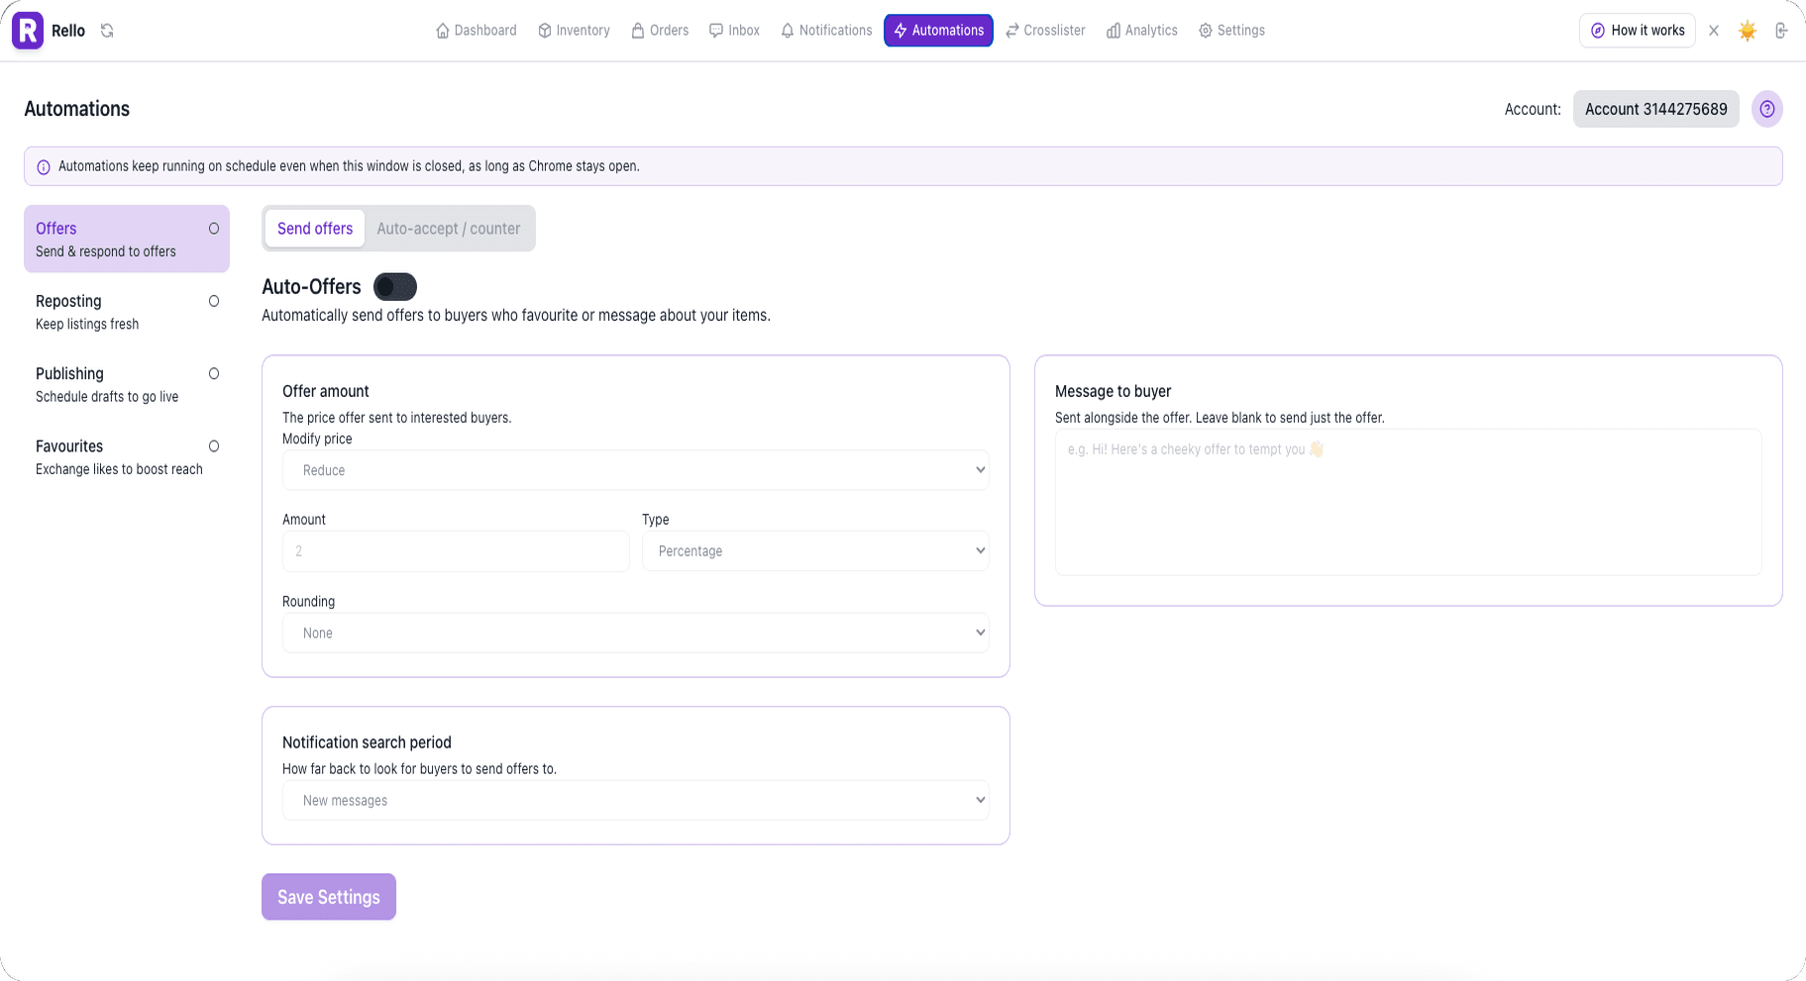Click the Crosslister arrows icon
This screenshot has width=1806, height=981.
(x=1012, y=31)
